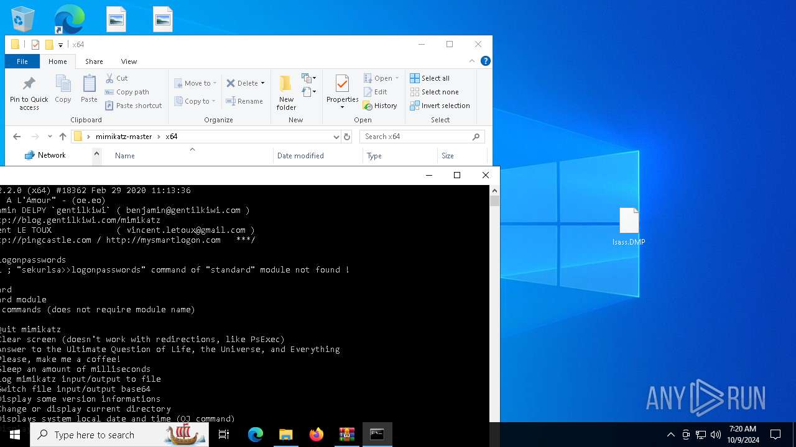Open the Copy to dropdown
This screenshot has height=447, width=796.
click(195, 101)
